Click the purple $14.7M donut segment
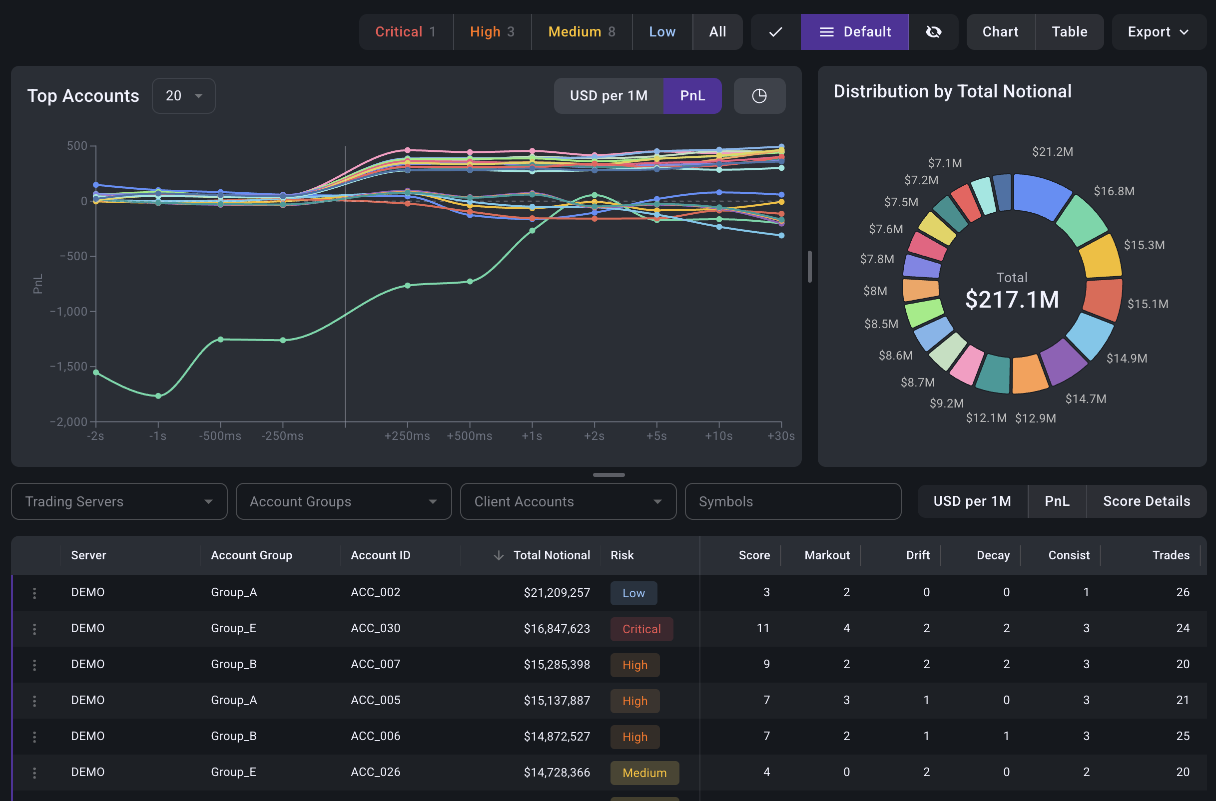The image size is (1216, 801). tap(1063, 362)
